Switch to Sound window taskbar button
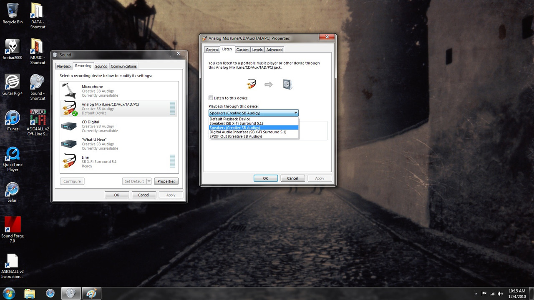 click(x=70, y=293)
